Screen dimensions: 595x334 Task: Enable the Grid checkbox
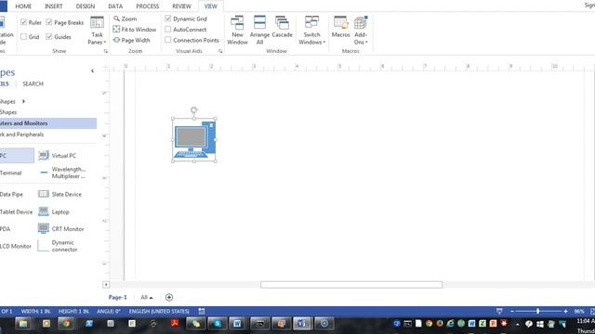[x=23, y=36]
